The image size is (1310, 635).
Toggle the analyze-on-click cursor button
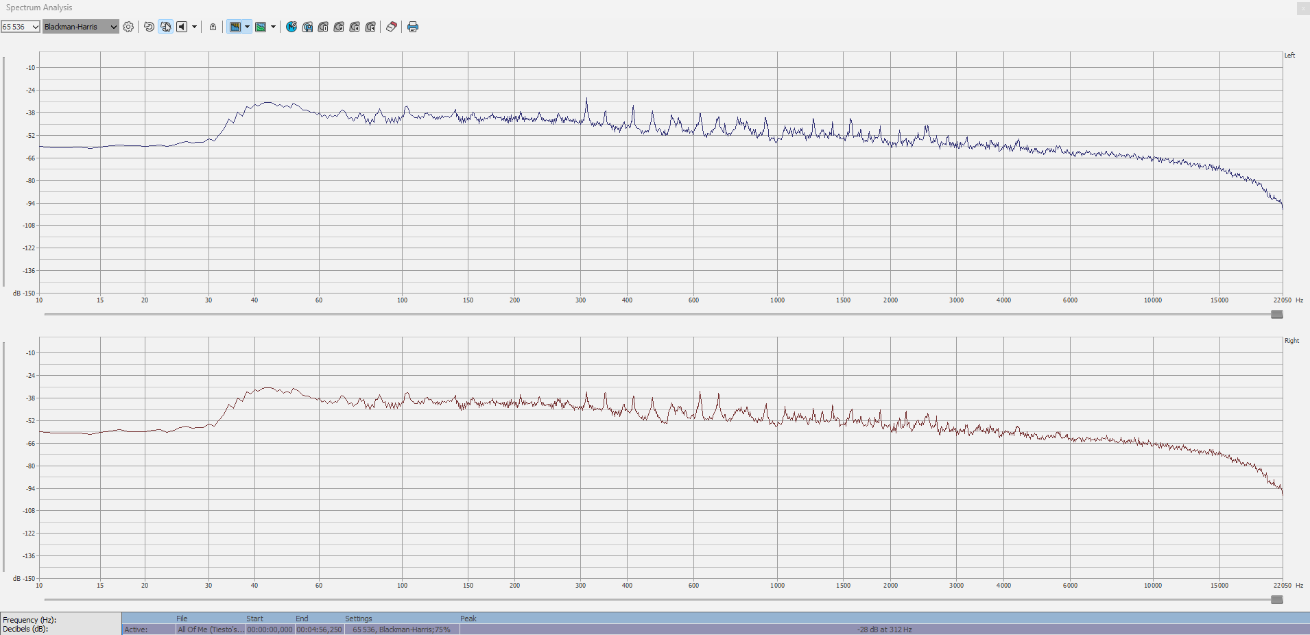pyautogui.click(x=165, y=27)
